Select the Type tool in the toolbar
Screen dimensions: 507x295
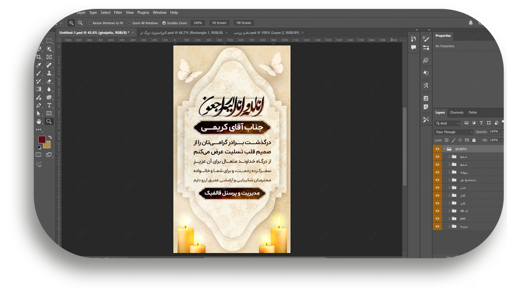click(x=49, y=105)
